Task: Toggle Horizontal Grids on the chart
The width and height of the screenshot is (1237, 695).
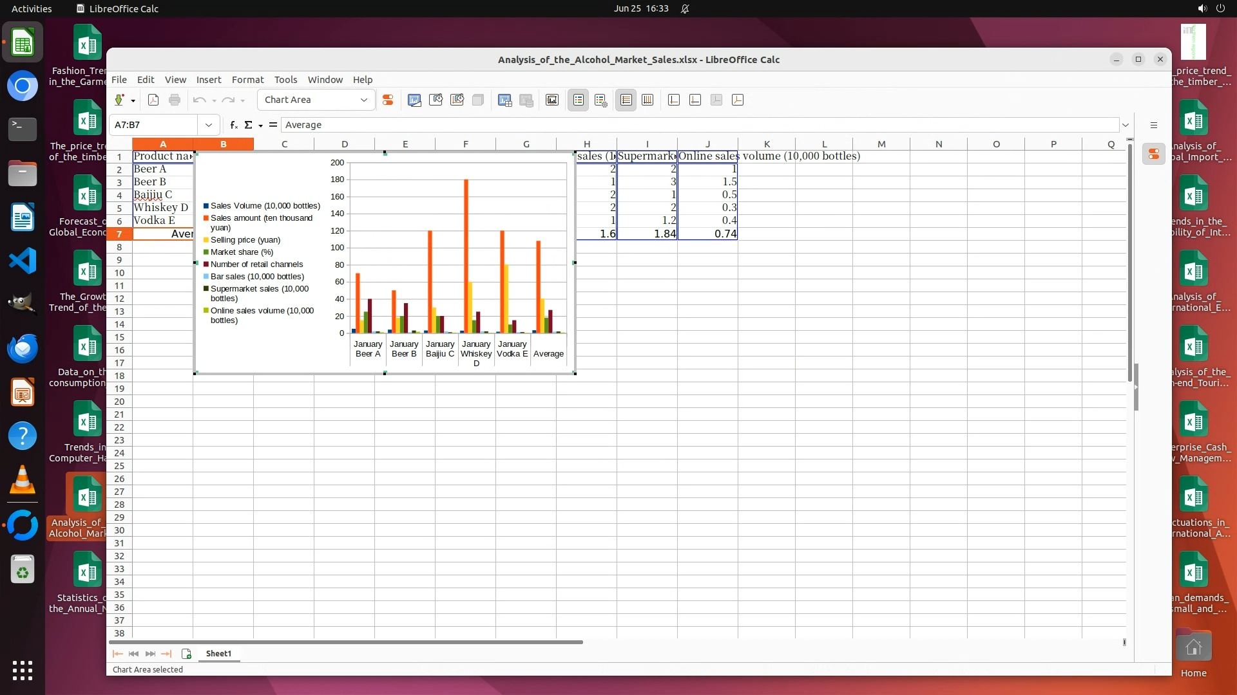Action: coord(626,100)
